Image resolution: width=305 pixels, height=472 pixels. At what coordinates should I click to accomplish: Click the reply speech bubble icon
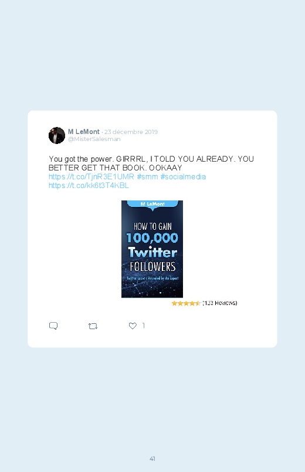click(53, 326)
